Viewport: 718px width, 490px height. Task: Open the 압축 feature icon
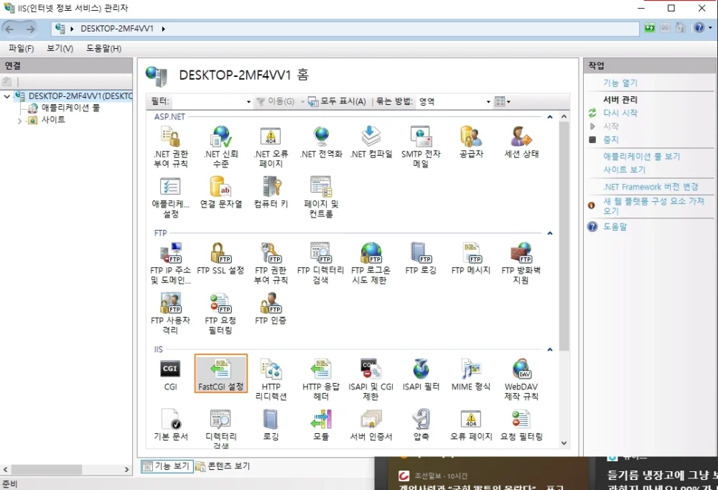tap(421, 425)
